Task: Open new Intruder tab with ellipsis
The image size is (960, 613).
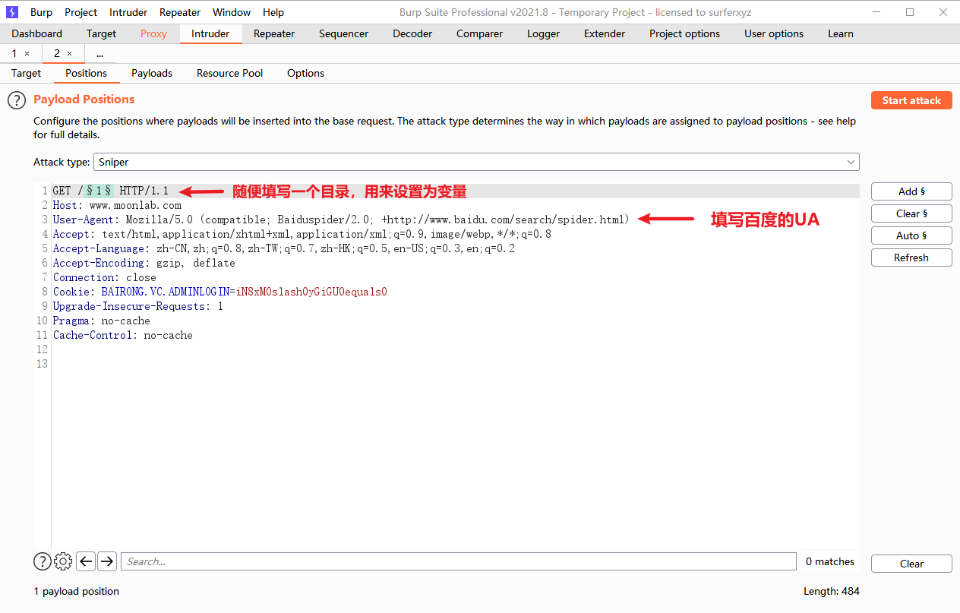Action: 99,54
